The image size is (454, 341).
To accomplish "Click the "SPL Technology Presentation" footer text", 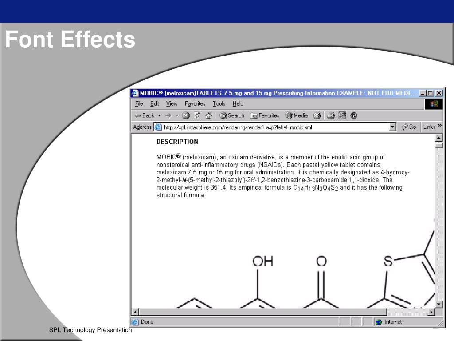I will click(x=90, y=330).
